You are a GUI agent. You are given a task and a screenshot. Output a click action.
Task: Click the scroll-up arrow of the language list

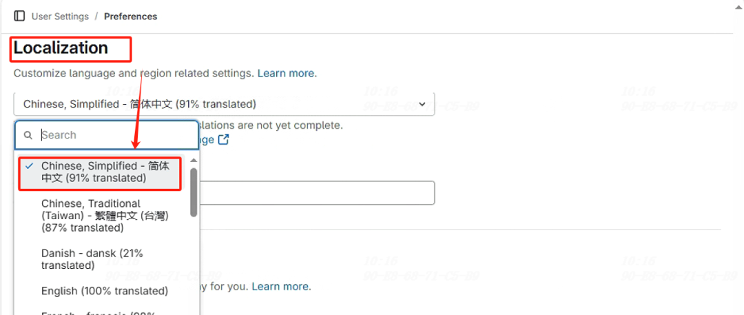click(194, 161)
